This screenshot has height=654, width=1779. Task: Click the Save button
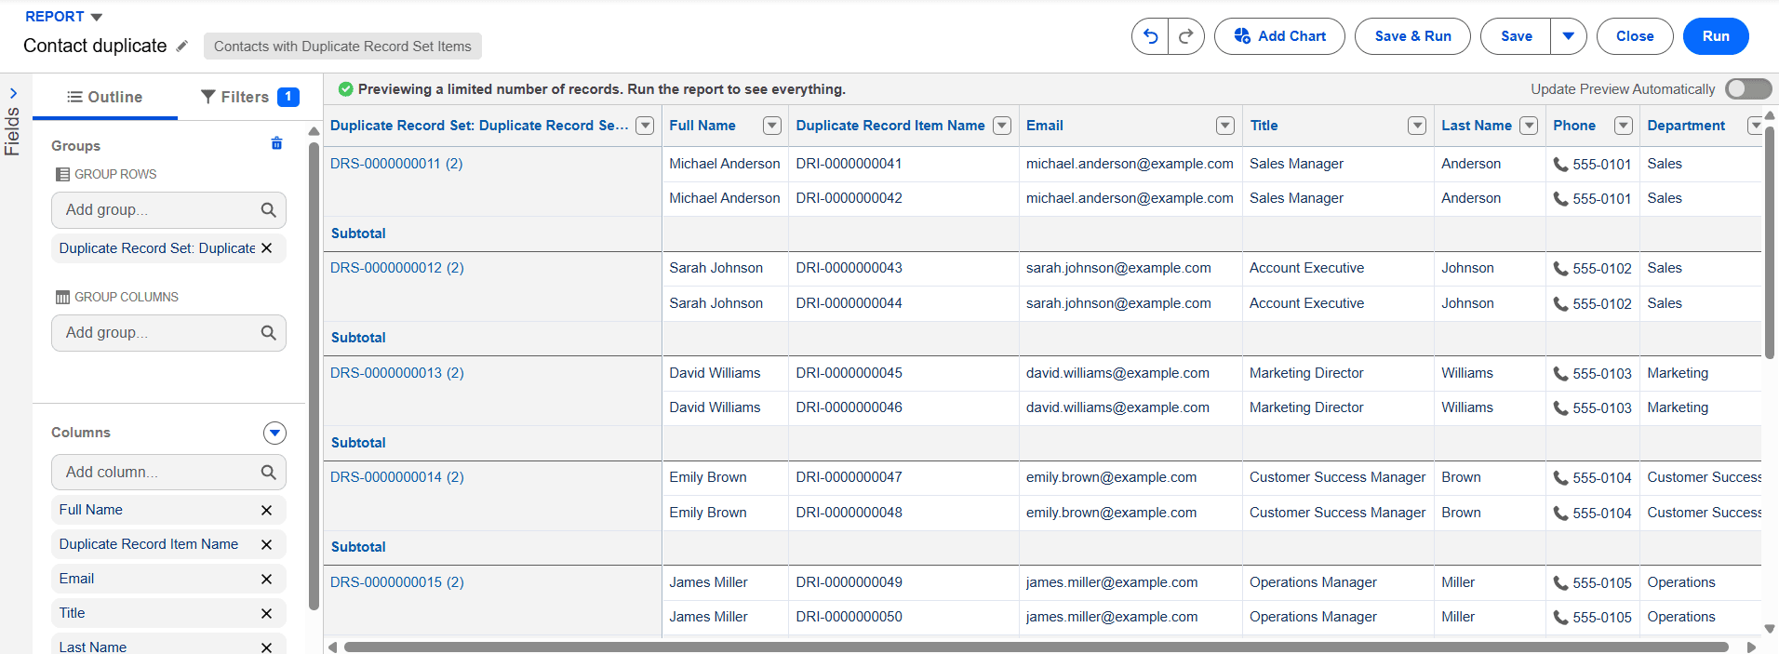click(1516, 36)
